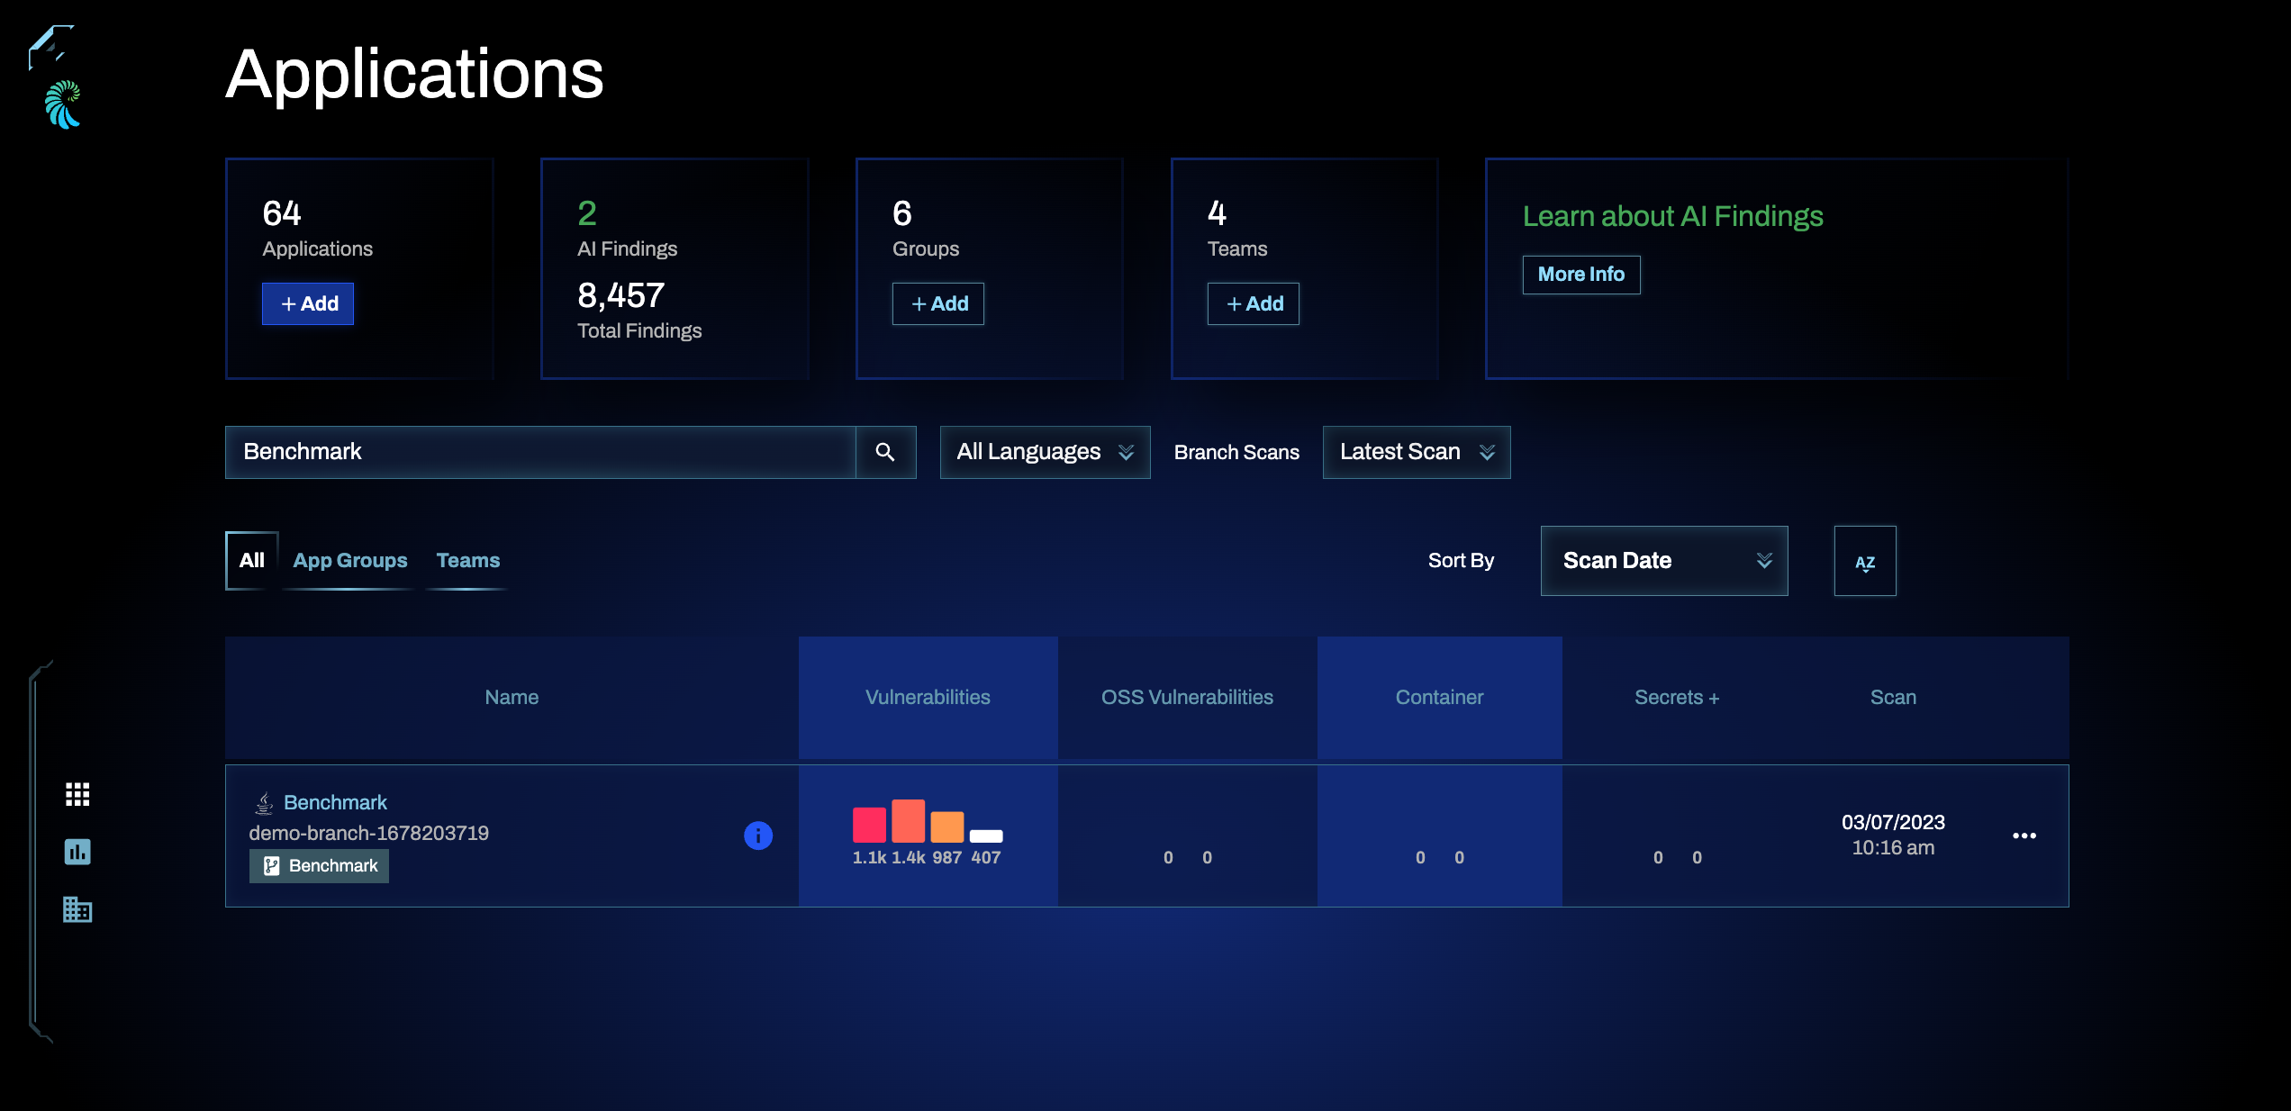Image resolution: width=2291 pixels, height=1111 pixels.
Task: Click the Secrets + column header
Action: pos(1677,697)
